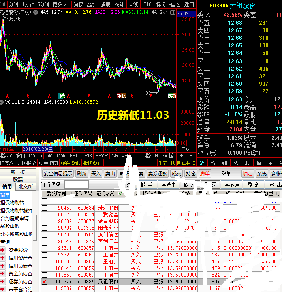The height and width of the screenshot is (292, 282).
Task: Open 图文F10
Action: 167,163
